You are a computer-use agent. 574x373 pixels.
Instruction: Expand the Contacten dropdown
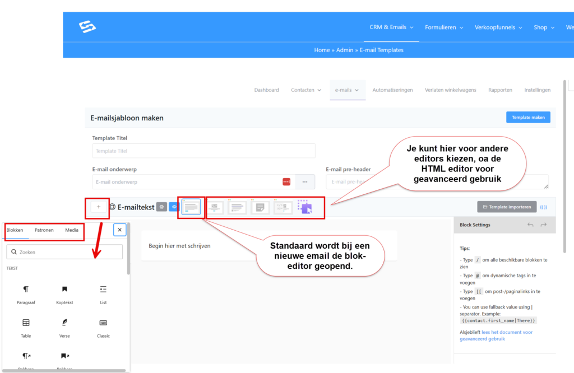tap(306, 90)
